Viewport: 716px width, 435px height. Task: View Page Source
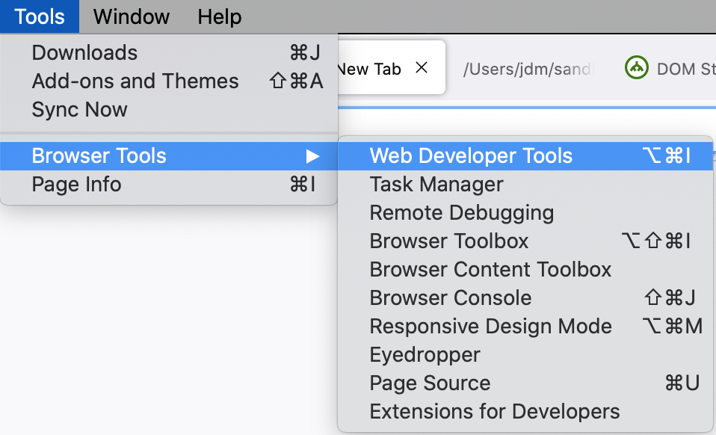tap(430, 383)
